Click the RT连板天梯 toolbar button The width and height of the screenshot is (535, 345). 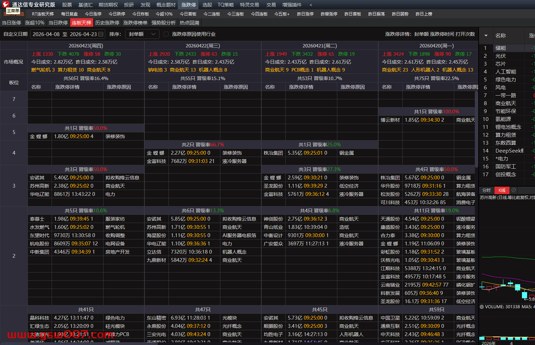pyautogui.click(x=43, y=14)
